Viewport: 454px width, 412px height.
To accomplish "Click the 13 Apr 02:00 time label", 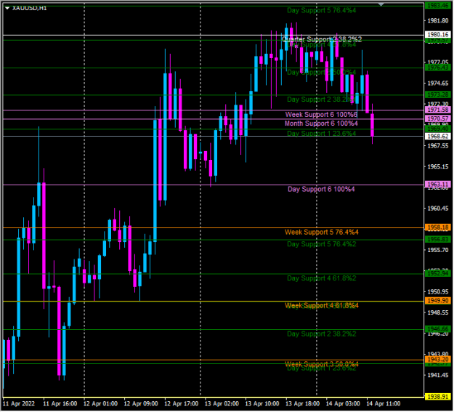I will pos(222,403).
